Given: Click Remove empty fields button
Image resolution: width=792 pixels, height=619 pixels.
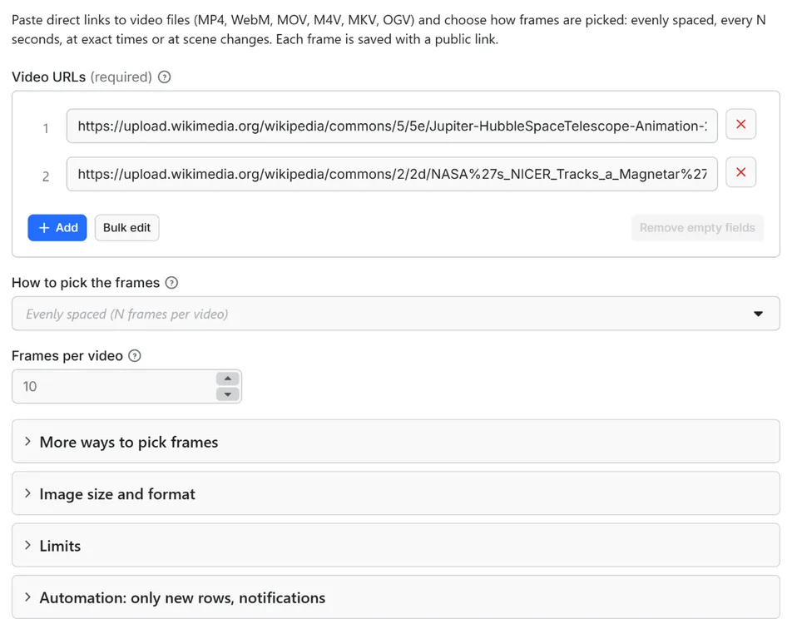Looking at the screenshot, I should tap(697, 228).
